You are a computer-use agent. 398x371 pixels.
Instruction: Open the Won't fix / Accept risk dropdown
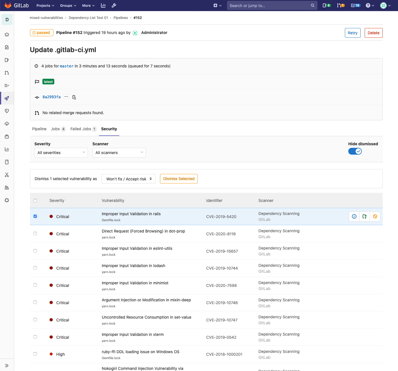pyautogui.click(x=128, y=179)
